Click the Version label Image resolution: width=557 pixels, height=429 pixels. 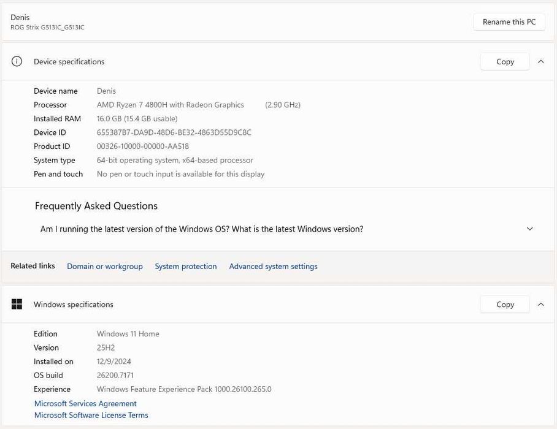point(46,347)
